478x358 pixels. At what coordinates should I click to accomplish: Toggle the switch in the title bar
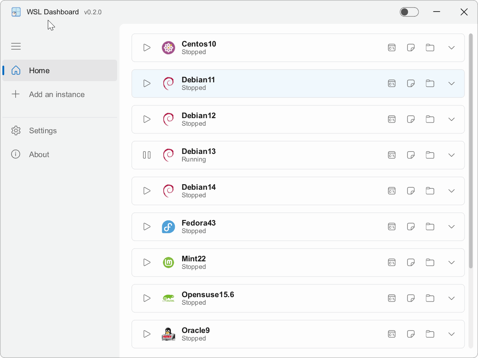(409, 12)
